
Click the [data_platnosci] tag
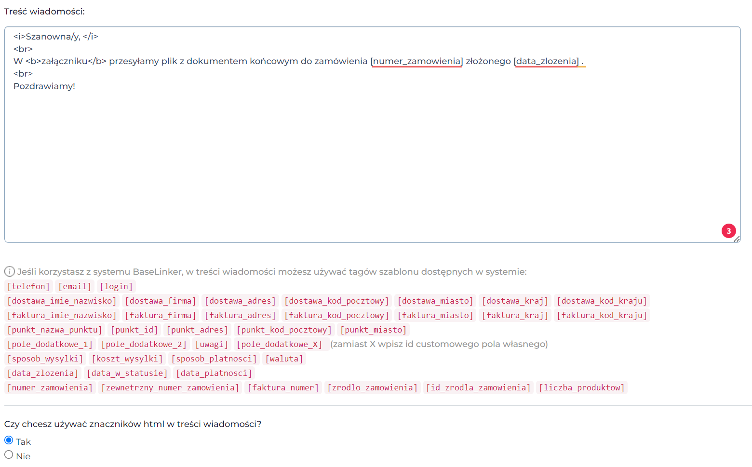214,373
